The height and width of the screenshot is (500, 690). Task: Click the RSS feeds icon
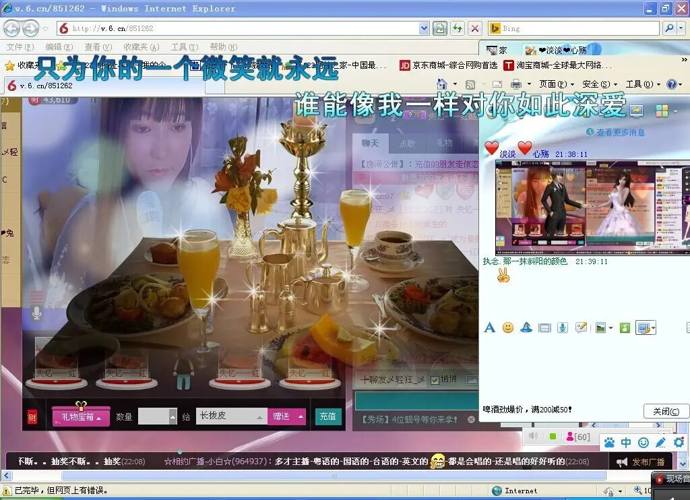(x=470, y=84)
